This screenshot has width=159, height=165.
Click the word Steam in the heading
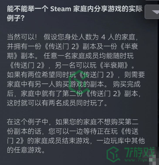pos(61,9)
